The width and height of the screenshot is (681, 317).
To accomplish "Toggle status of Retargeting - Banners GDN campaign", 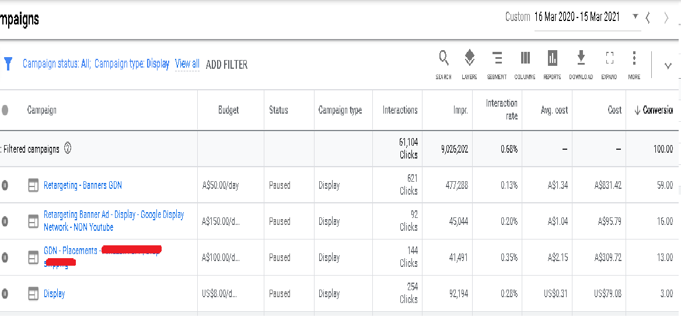I will (x=5, y=186).
